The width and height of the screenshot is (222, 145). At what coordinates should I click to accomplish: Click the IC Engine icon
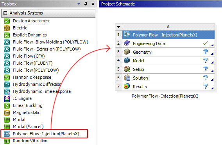click(7, 98)
